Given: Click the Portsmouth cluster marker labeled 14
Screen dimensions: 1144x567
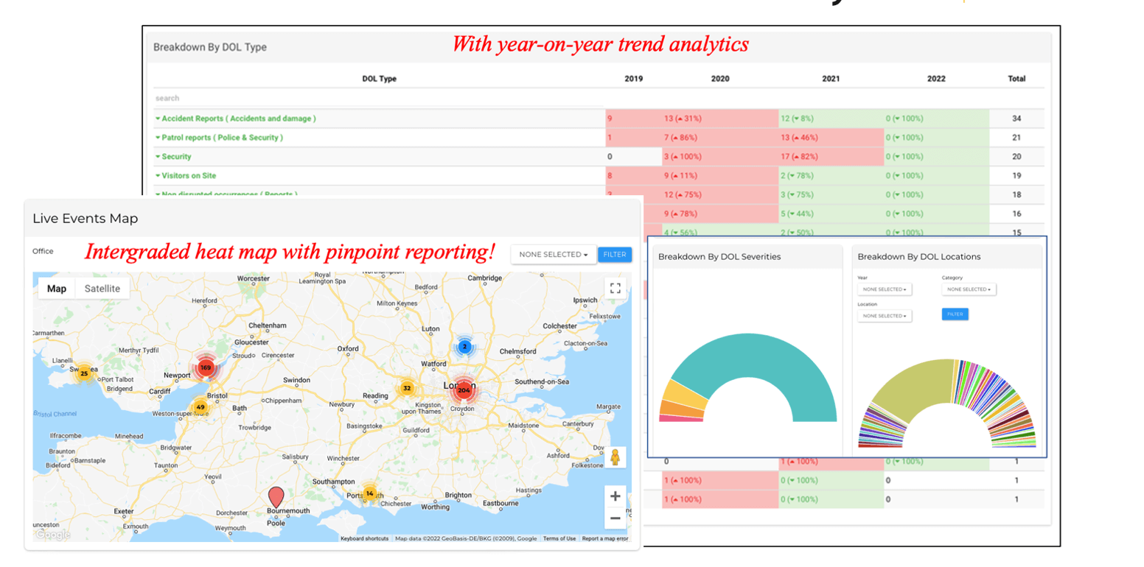Looking at the screenshot, I should coord(370,493).
